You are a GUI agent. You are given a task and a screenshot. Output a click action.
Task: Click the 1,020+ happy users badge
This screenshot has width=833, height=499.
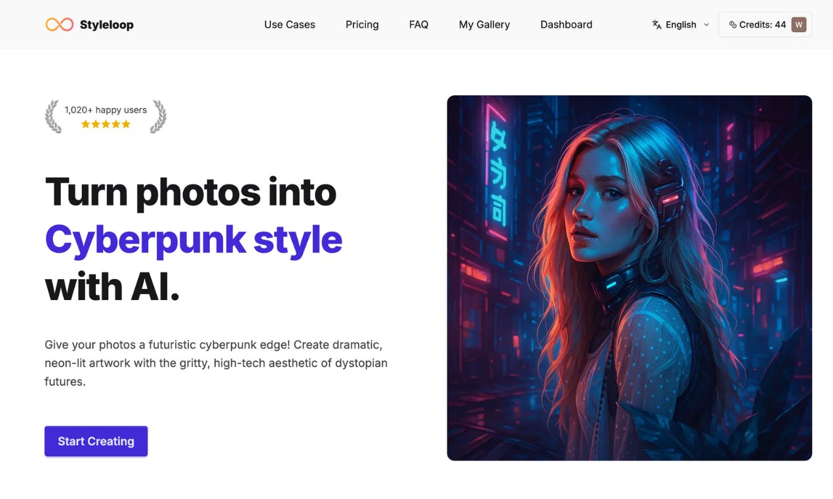(106, 116)
